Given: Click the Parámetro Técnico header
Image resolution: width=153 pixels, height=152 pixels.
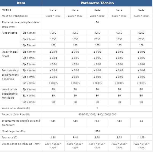Looking at the screenshot, I should pos(97,3).
